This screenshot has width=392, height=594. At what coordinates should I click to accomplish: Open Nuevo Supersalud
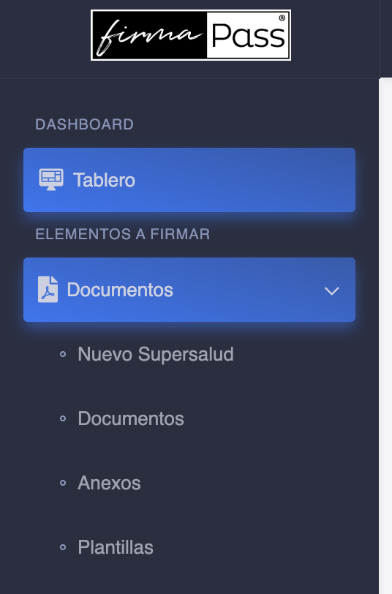click(156, 354)
